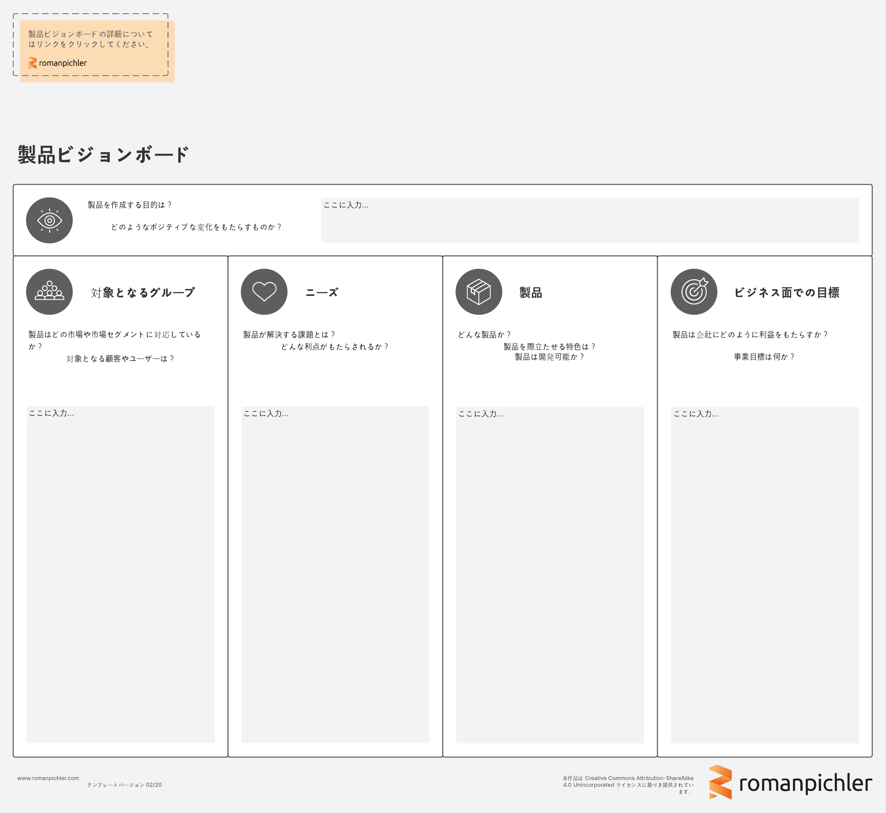Click the heart needs icon

point(264,292)
